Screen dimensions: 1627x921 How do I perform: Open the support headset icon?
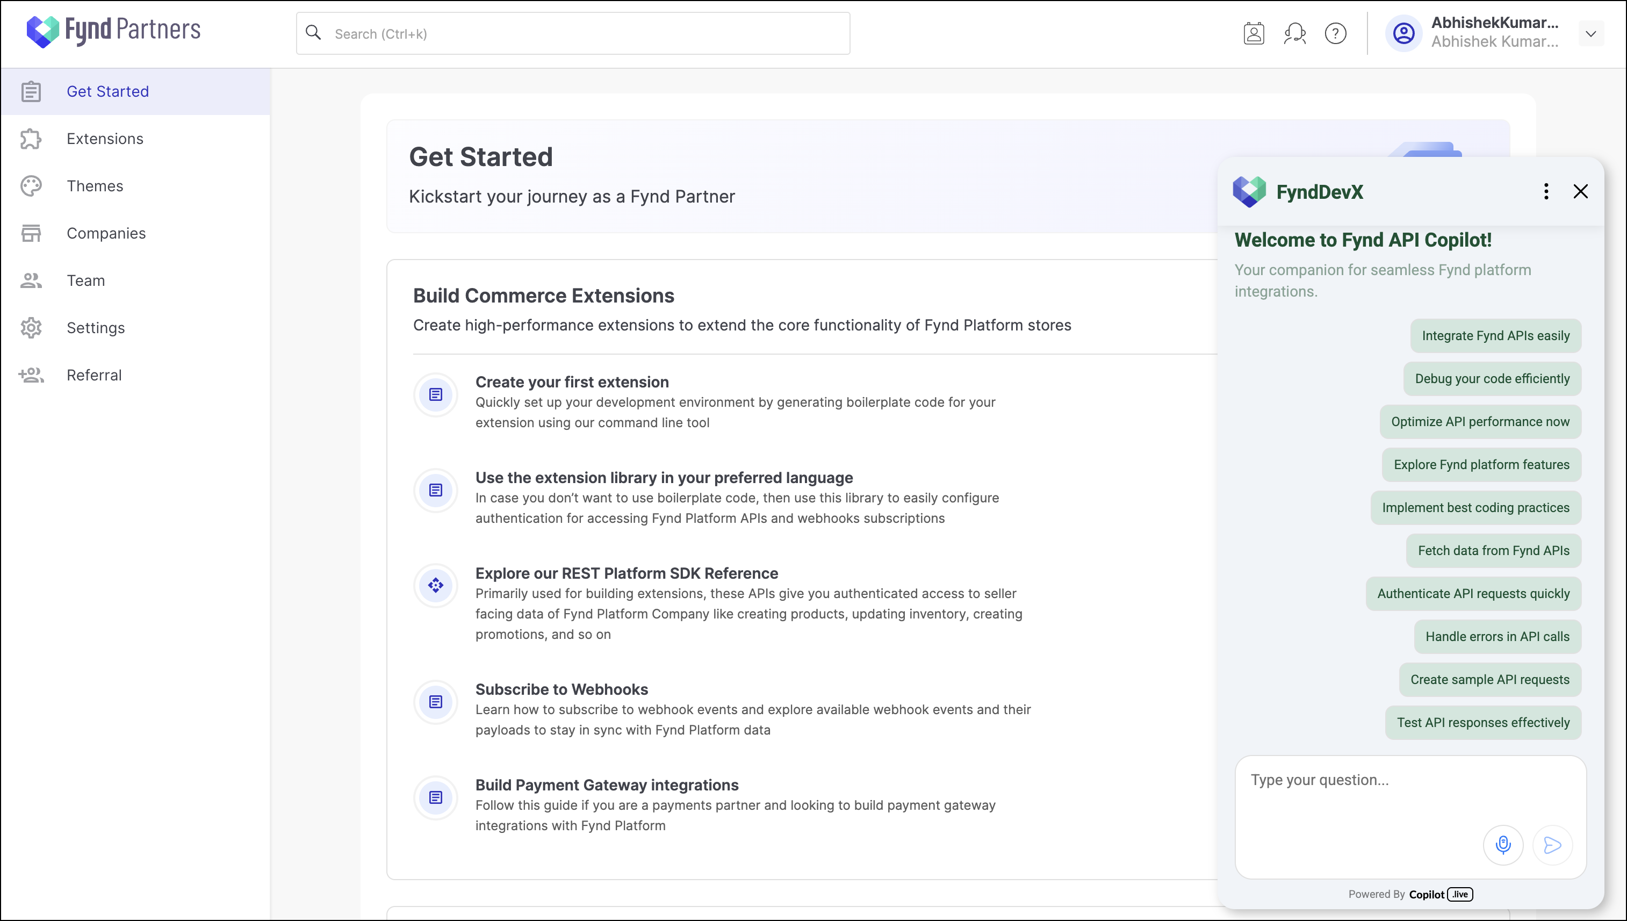point(1294,33)
